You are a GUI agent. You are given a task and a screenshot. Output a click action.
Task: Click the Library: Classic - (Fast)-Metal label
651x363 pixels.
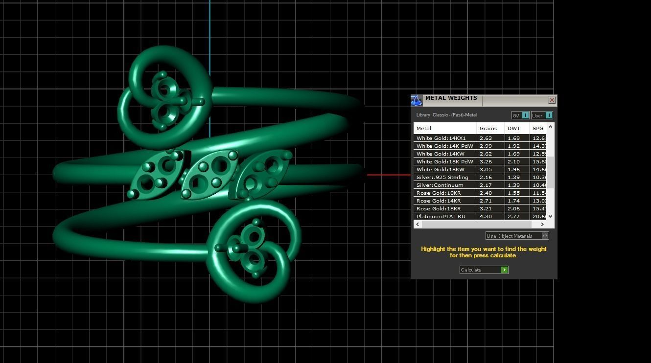[446, 115]
